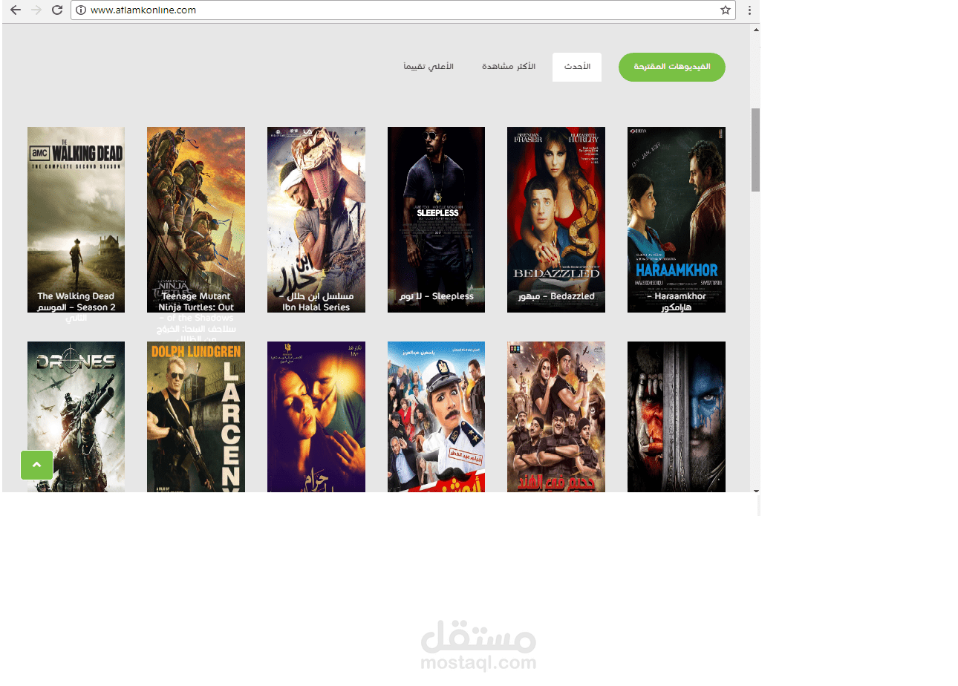
Task: Click the green scroll-to-top arrow button
Action: coord(36,465)
